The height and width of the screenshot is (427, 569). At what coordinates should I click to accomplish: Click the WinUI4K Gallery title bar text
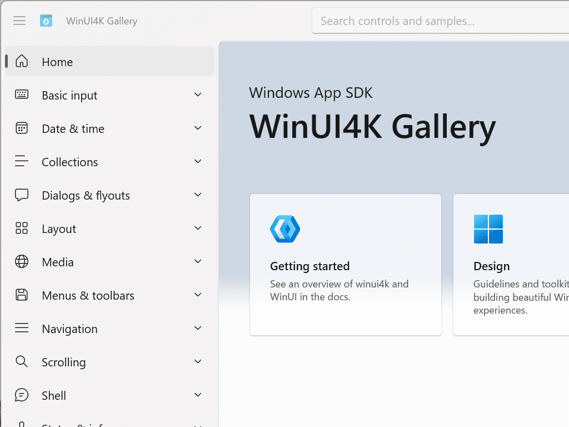(x=102, y=21)
